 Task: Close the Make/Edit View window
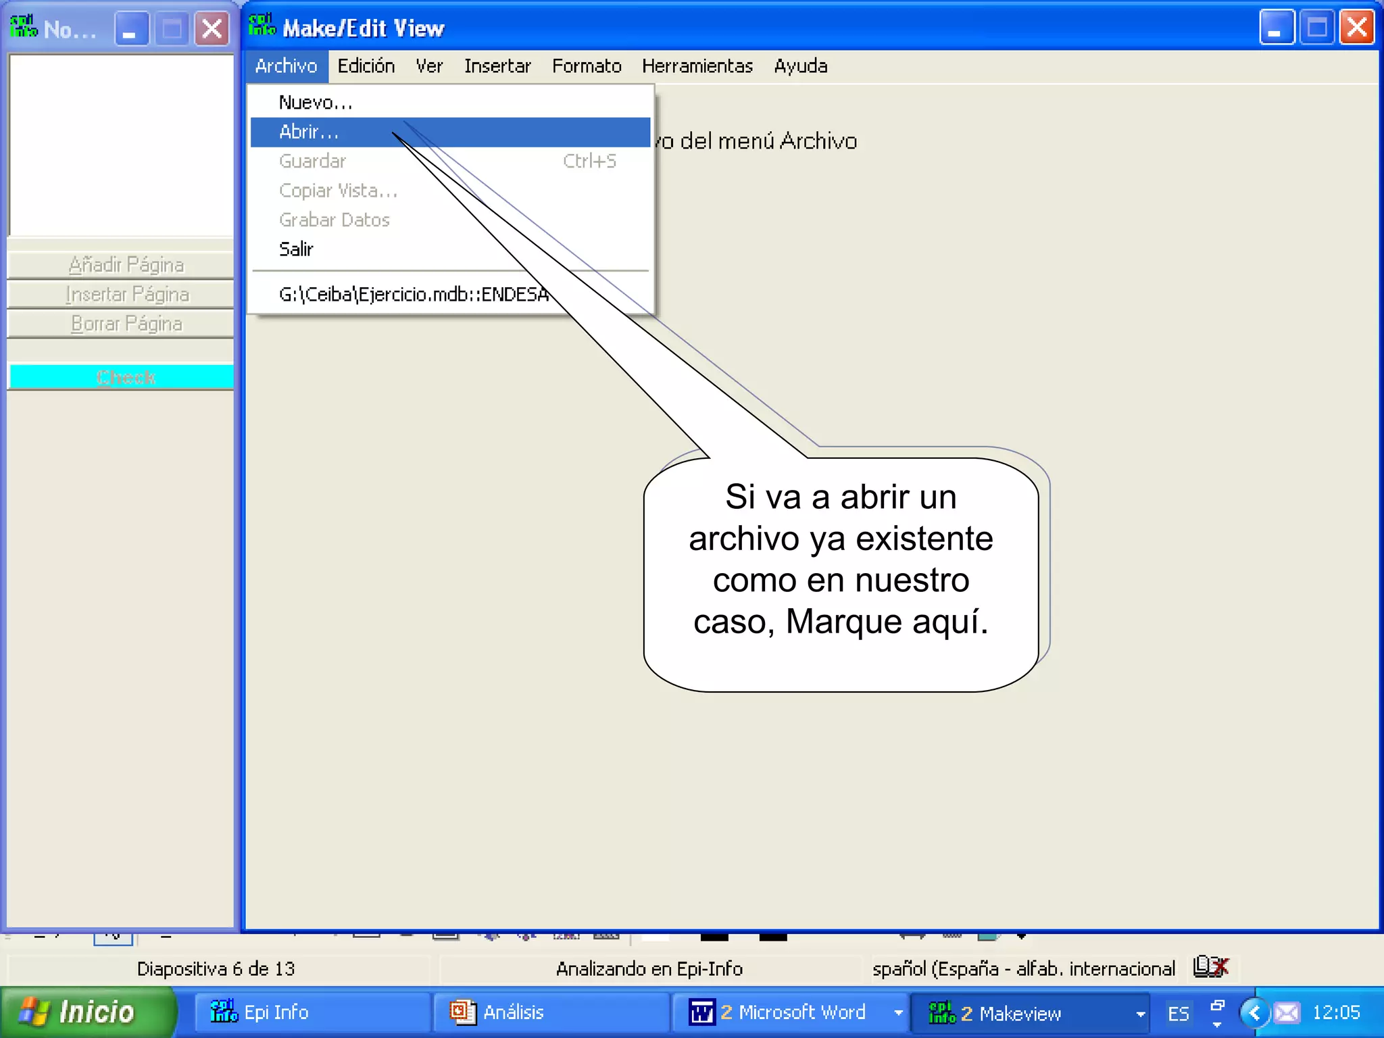1357,28
